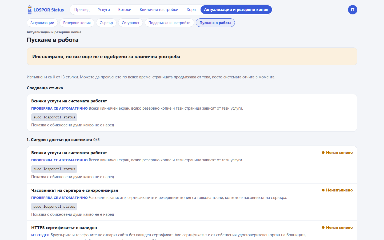Viewport: 384px width, 240px height.
Task: Switch to the Услуги tab
Action: (104, 10)
